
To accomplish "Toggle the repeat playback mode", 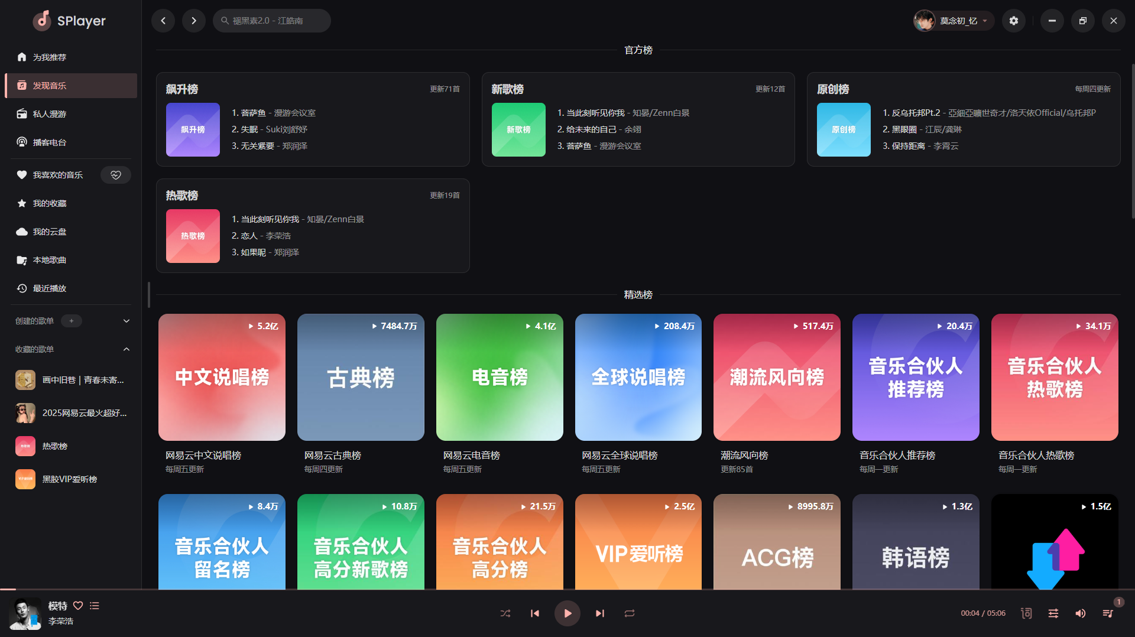I will click(630, 613).
